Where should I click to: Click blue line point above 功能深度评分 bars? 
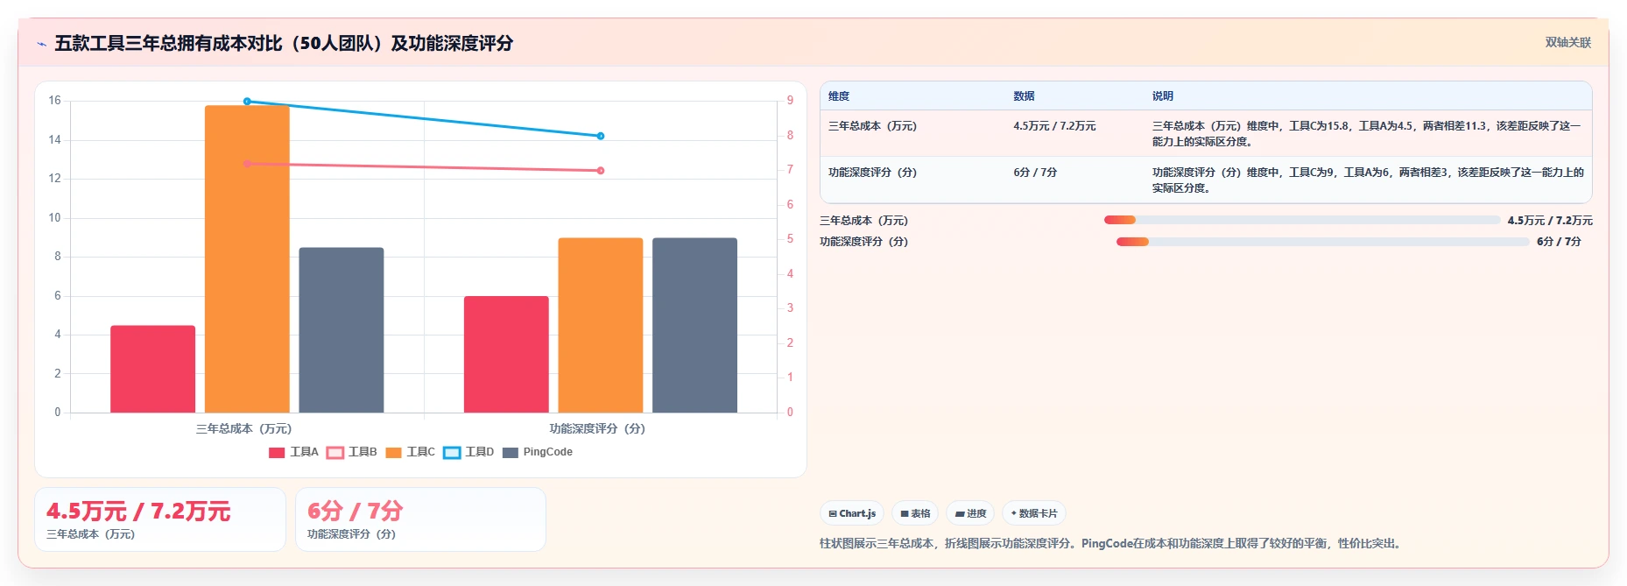[x=601, y=136]
